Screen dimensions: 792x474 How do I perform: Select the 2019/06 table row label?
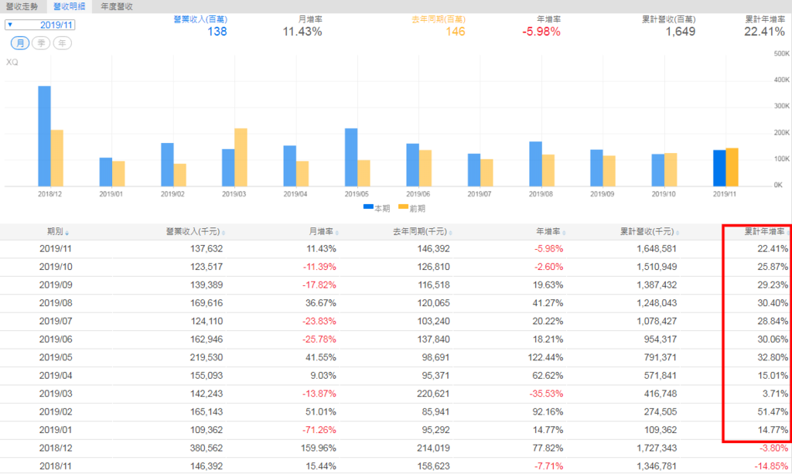point(56,339)
